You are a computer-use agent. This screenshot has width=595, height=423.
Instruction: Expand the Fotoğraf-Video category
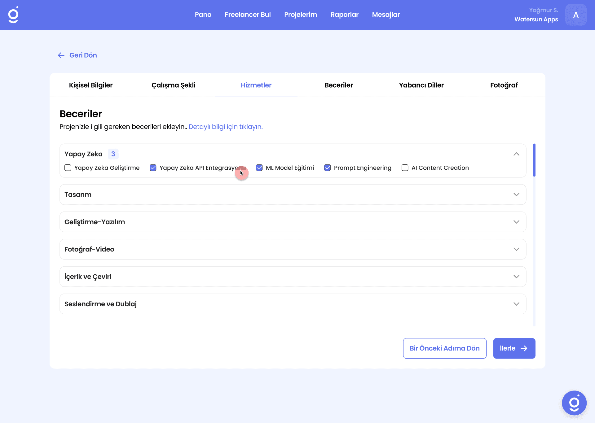[x=516, y=249]
